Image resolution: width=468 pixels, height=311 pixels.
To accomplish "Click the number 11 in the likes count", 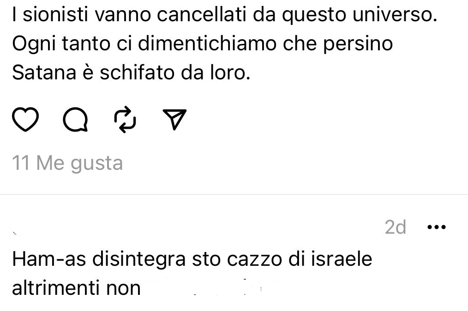I will click(21, 163).
